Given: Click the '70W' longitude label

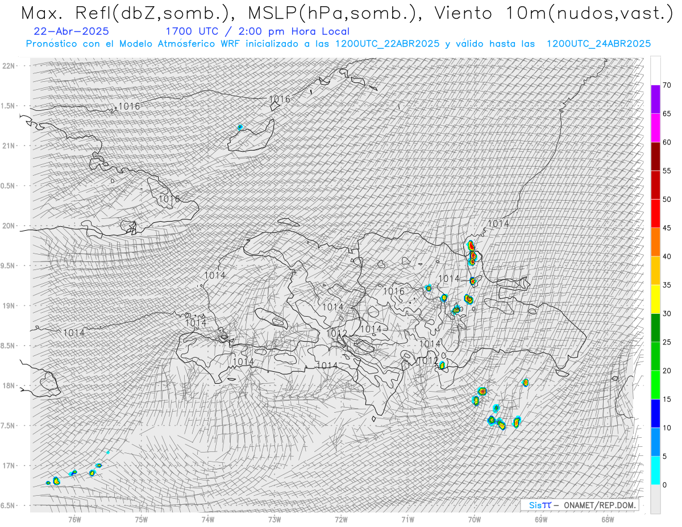Looking at the screenshot, I should [x=475, y=519].
